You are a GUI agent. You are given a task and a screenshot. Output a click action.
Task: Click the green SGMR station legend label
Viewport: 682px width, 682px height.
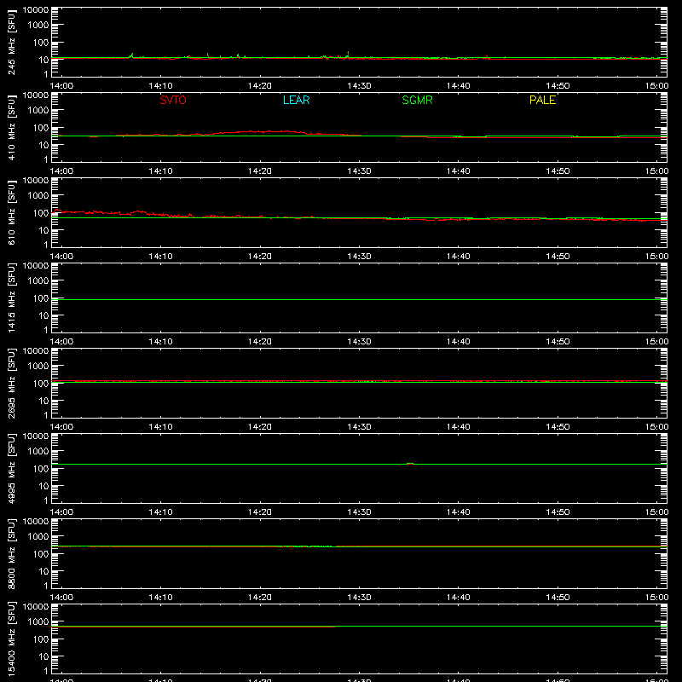pyautogui.click(x=417, y=100)
